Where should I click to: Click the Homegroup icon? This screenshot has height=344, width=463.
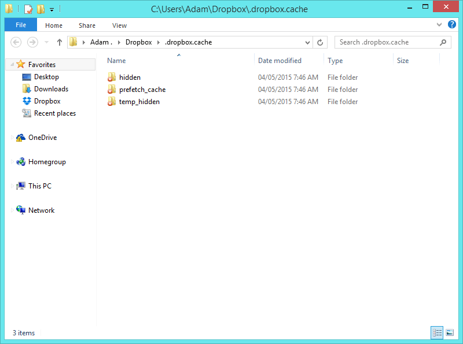[x=21, y=162]
